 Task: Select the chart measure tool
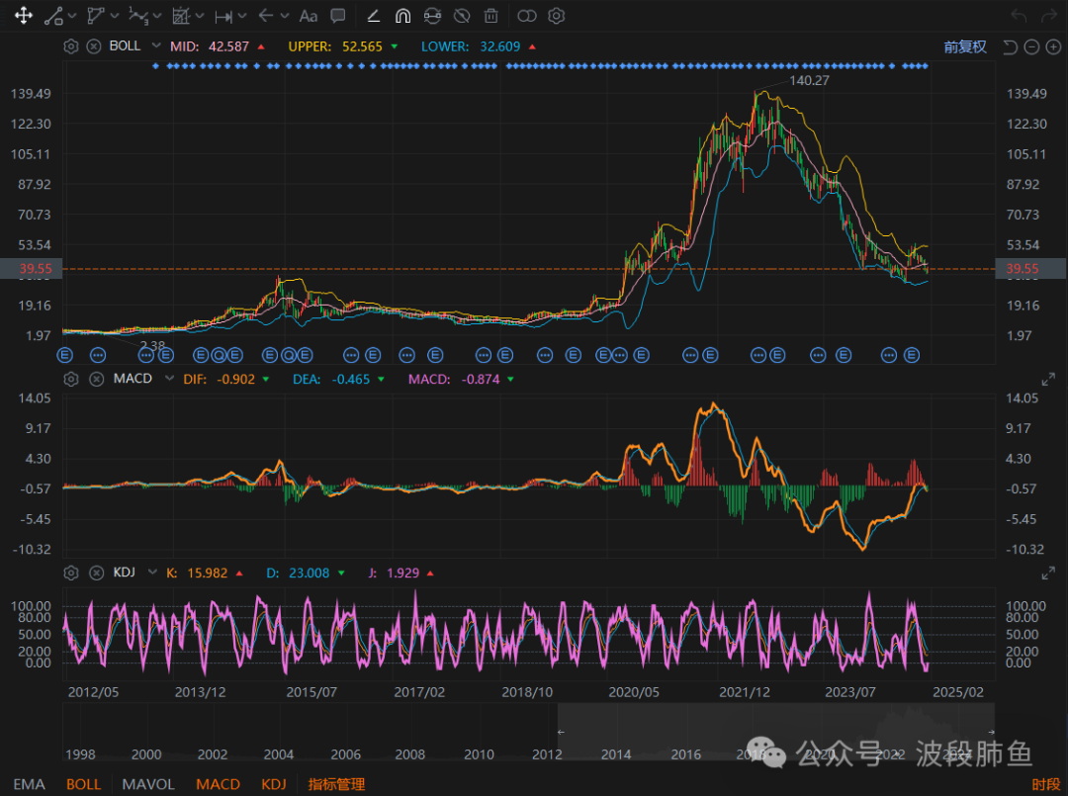point(181,16)
